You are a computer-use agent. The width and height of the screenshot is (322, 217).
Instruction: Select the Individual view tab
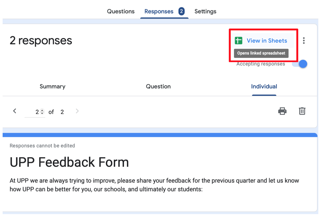pyautogui.click(x=264, y=86)
